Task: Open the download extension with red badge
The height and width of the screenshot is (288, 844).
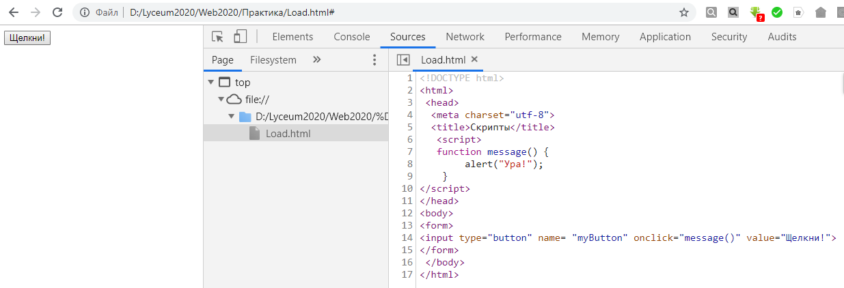Action: point(755,12)
